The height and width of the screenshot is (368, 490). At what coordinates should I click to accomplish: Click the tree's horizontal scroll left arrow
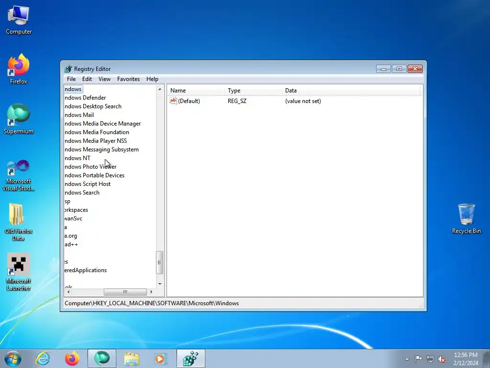[68, 292]
